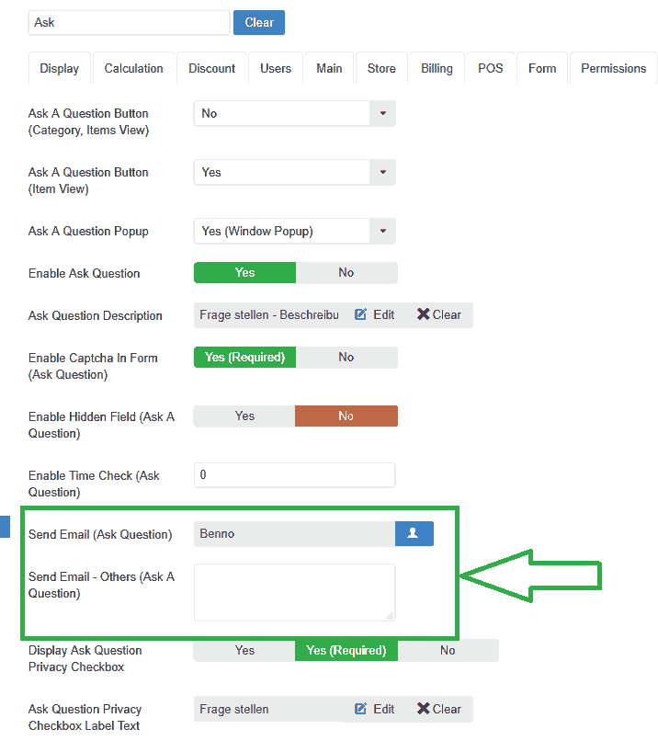Viewport: 658px width, 752px height.
Task: Set Enable Ask Question to No
Action: coord(346,273)
